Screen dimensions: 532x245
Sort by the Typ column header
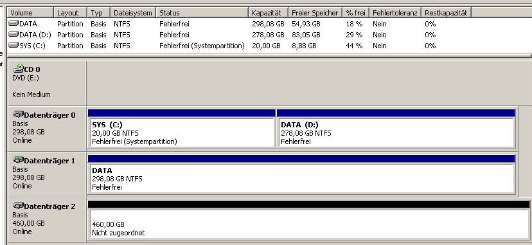[99, 13]
